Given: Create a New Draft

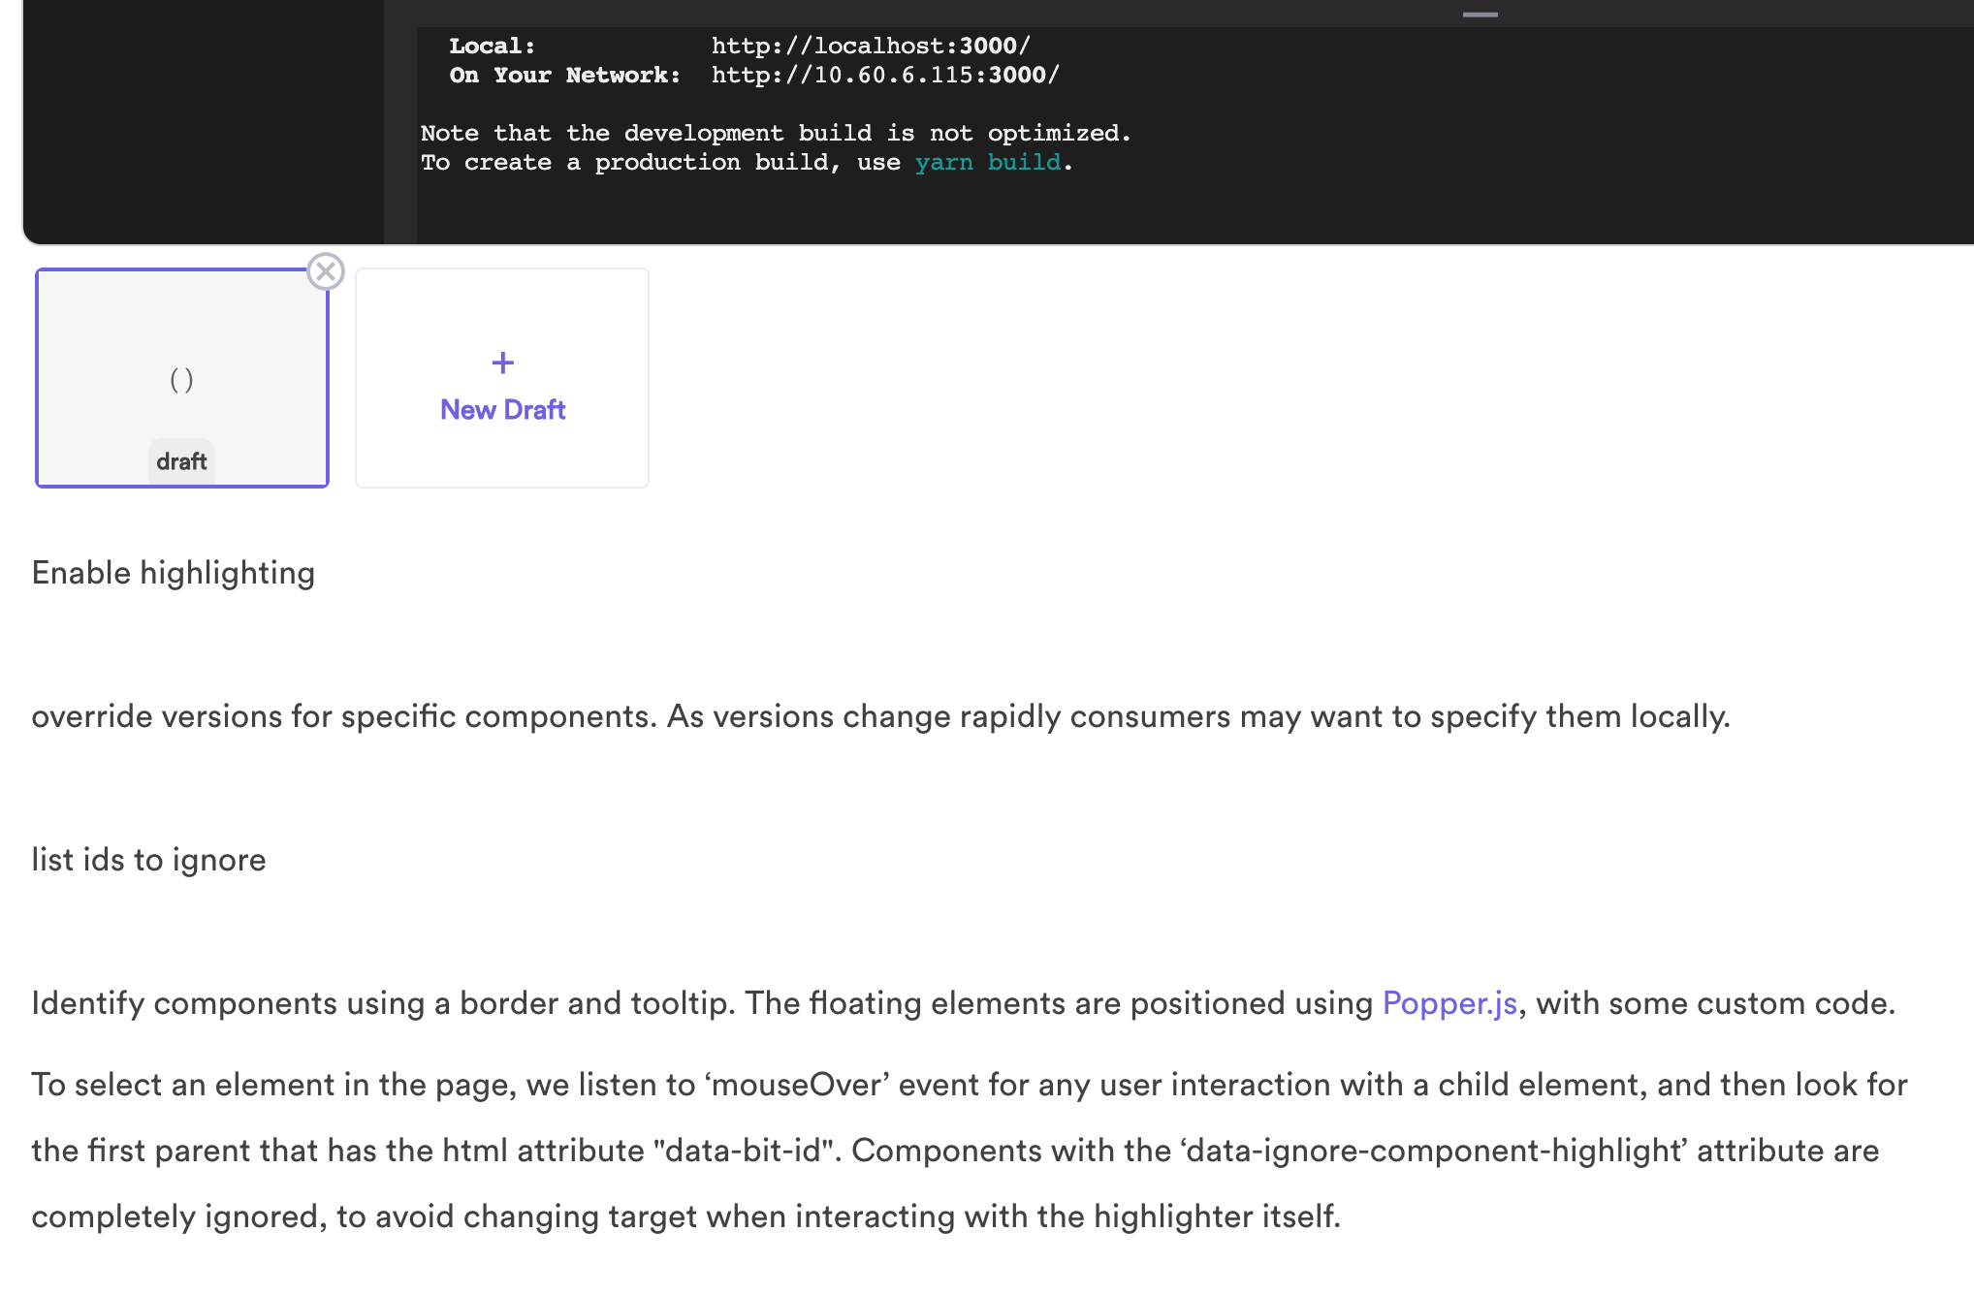Looking at the screenshot, I should click(x=502, y=408).
